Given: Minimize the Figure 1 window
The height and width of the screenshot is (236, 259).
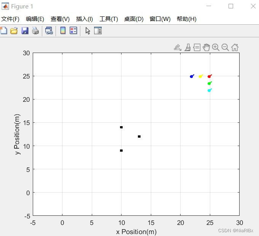Looking at the screenshot, I should (x=209, y=6).
